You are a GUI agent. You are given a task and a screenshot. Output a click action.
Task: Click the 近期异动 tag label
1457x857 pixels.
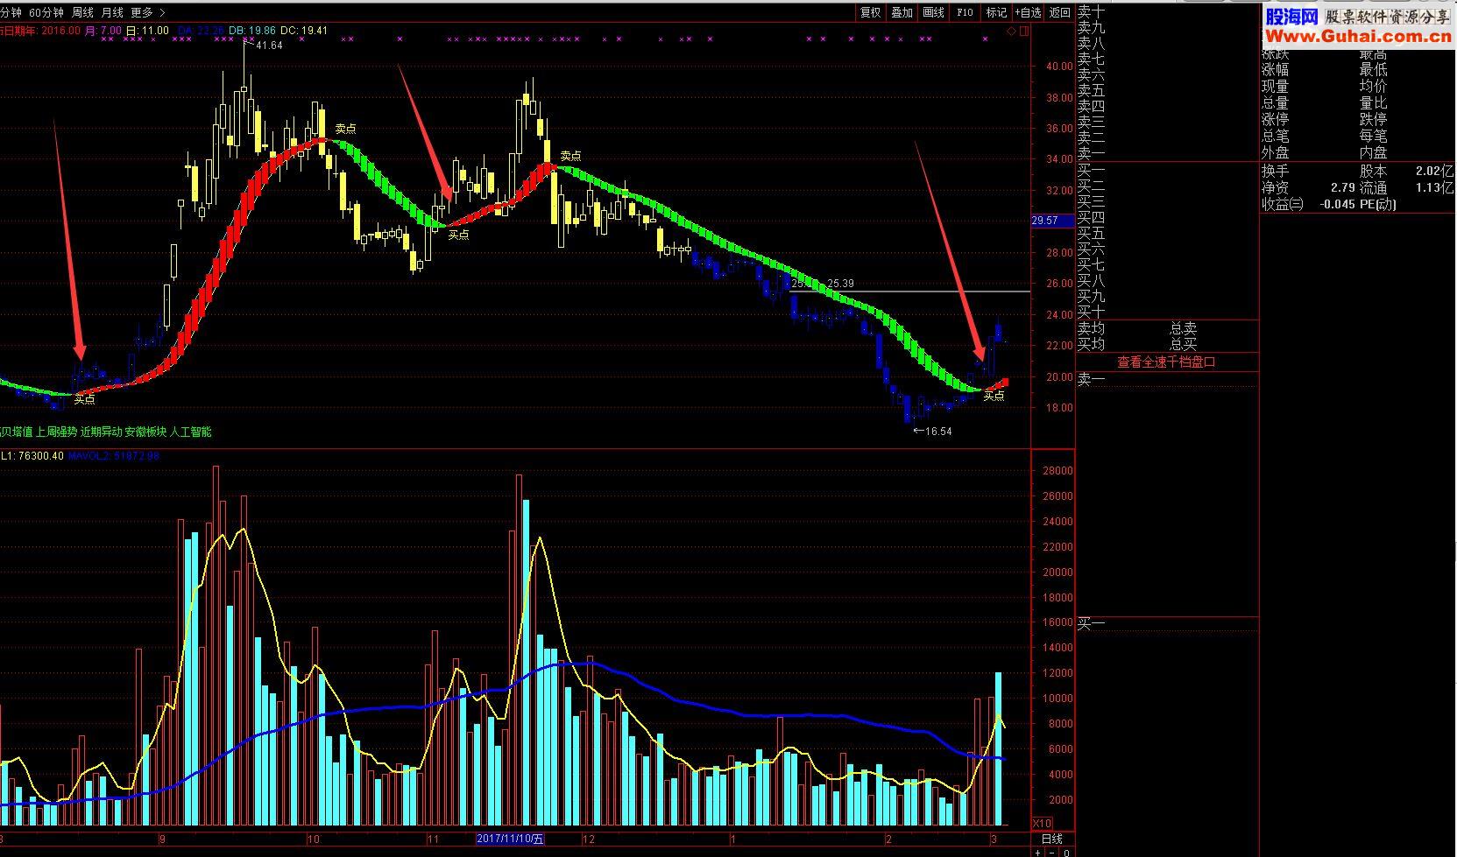coord(101,432)
